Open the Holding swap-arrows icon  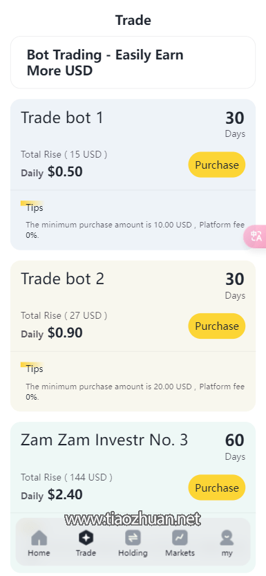click(133, 538)
